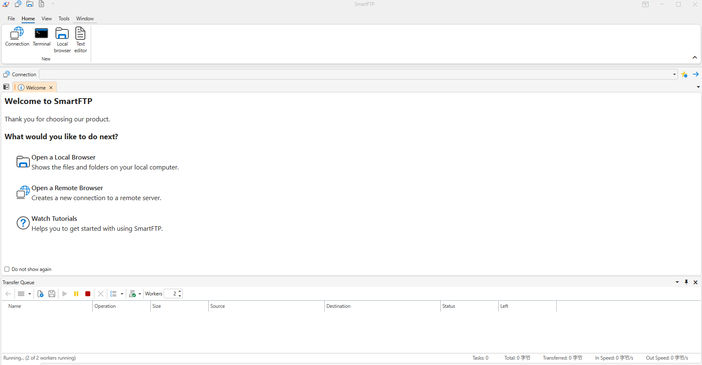The height and width of the screenshot is (365, 702).
Task: Close the Transfer Queue panel
Action: (x=695, y=282)
